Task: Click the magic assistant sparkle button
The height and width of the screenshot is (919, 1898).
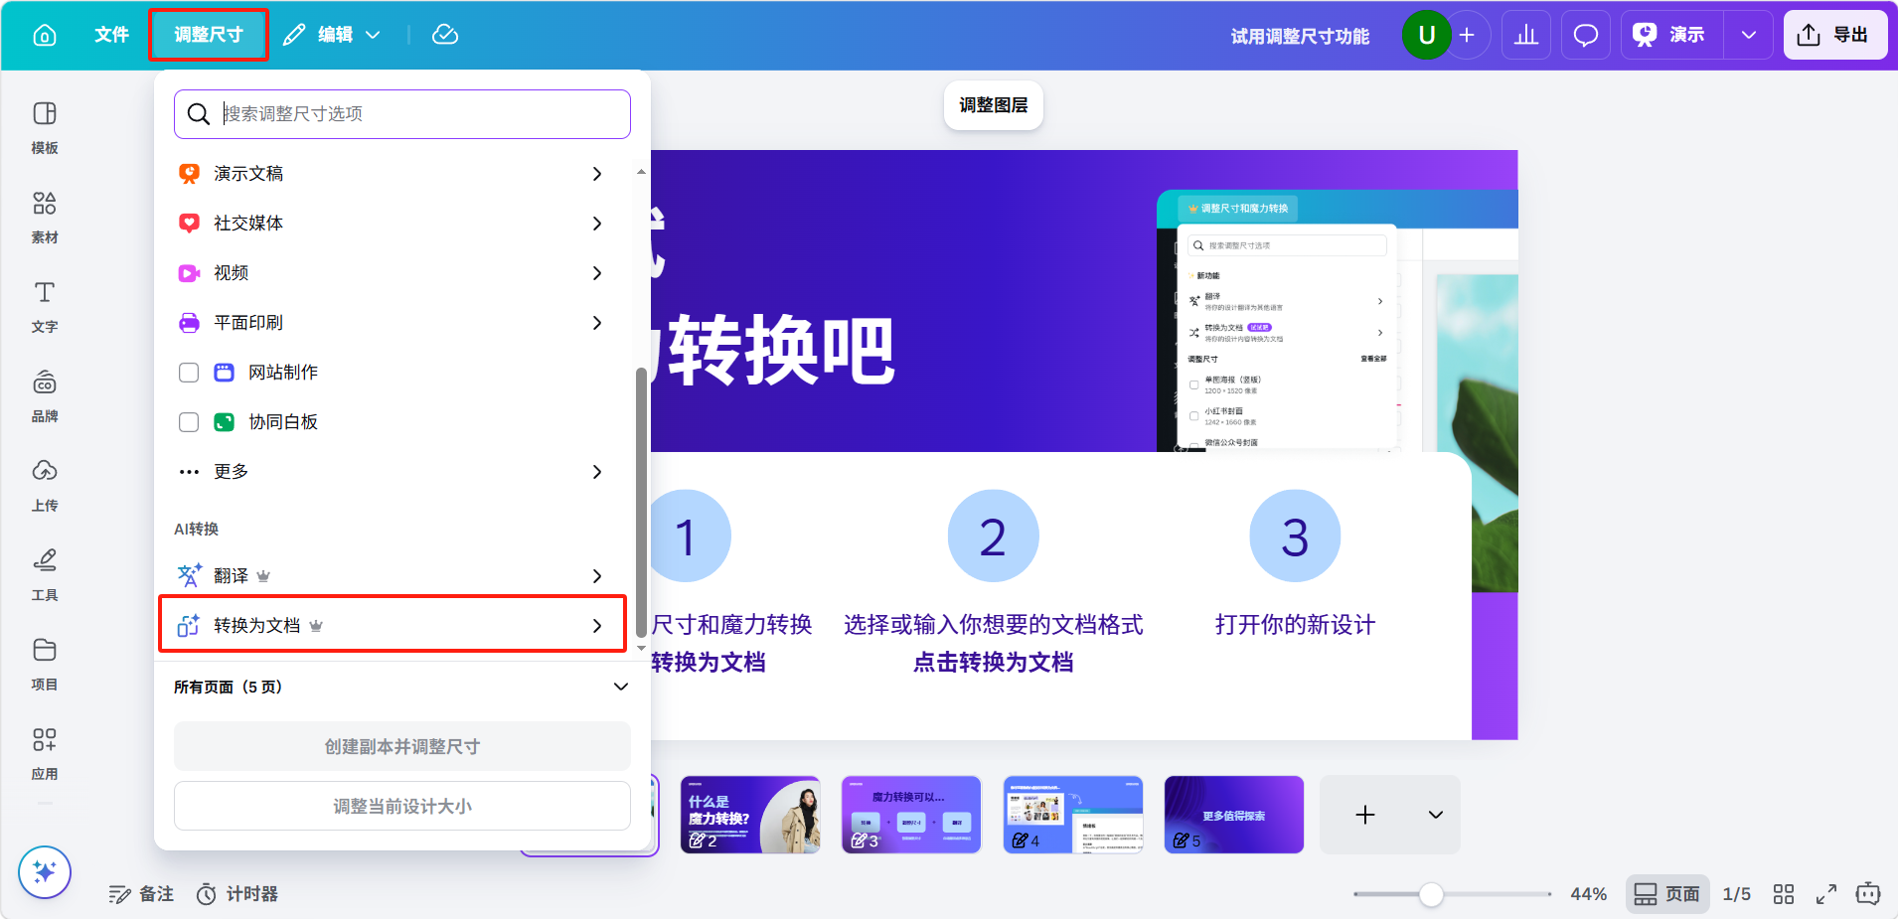Action: (x=45, y=871)
